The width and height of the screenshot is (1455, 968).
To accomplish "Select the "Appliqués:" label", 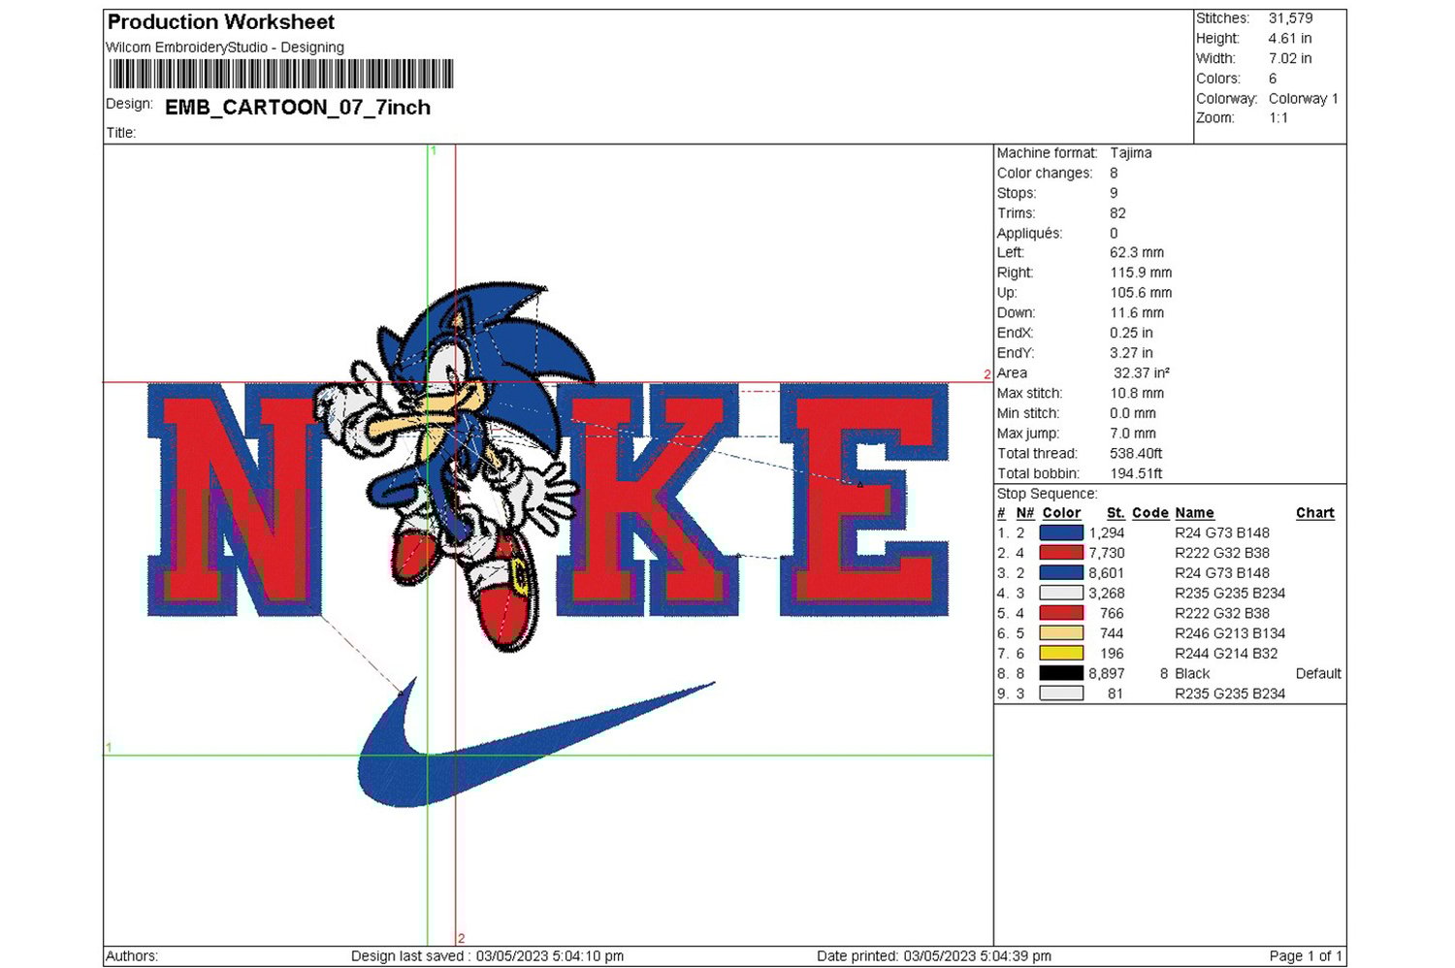I will 1030,234.
